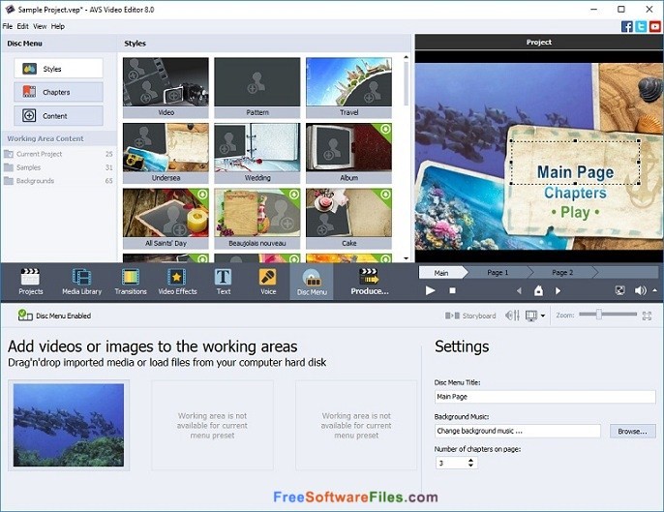This screenshot has height=512, width=664.
Task: Choose the Wedding menu style
Action: point(257,153)
